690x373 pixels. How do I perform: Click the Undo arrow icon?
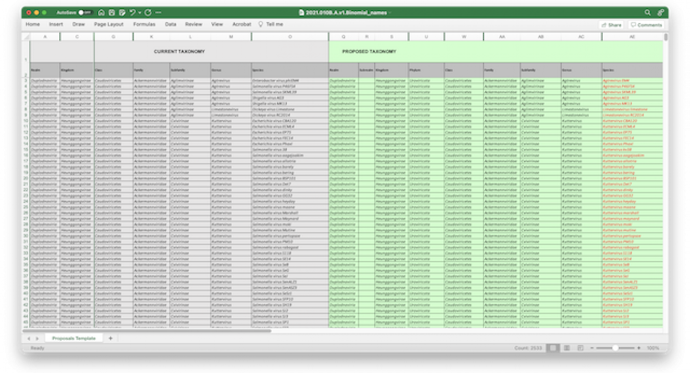(132, 12)
